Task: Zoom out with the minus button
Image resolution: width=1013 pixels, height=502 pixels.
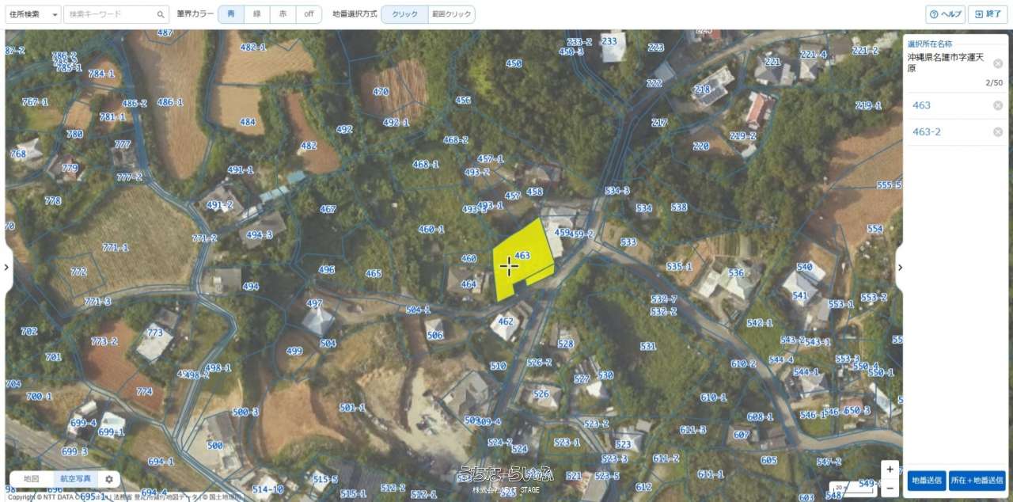Action: (890, 488)
